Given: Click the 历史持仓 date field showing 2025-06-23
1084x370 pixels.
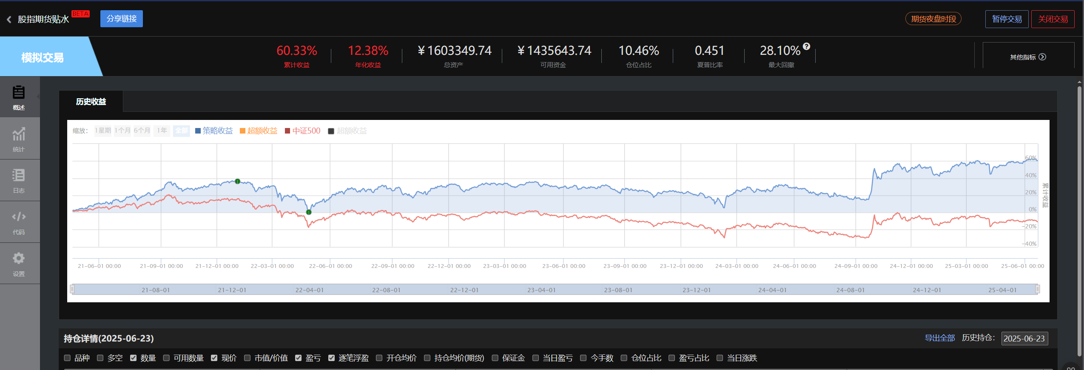Looking at the screenshot, I should click(x=1024, y=339).
